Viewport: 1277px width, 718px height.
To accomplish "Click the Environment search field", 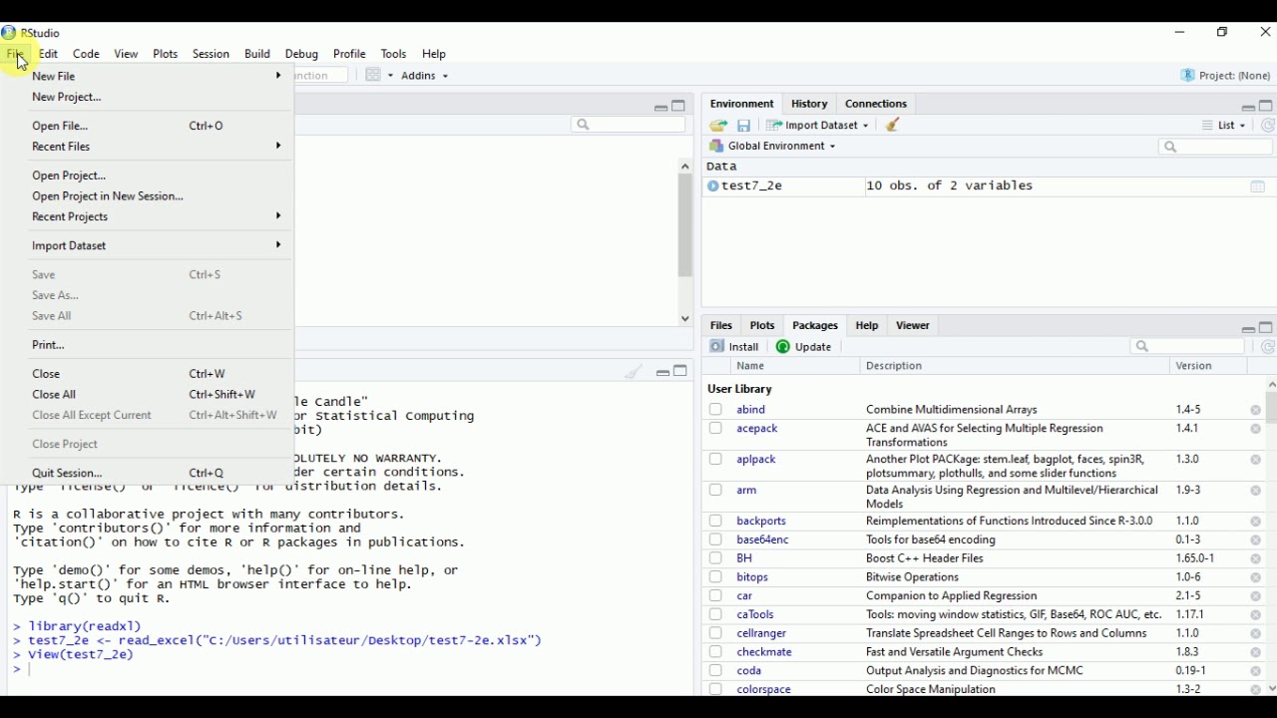I will (x=1217, y=148).
